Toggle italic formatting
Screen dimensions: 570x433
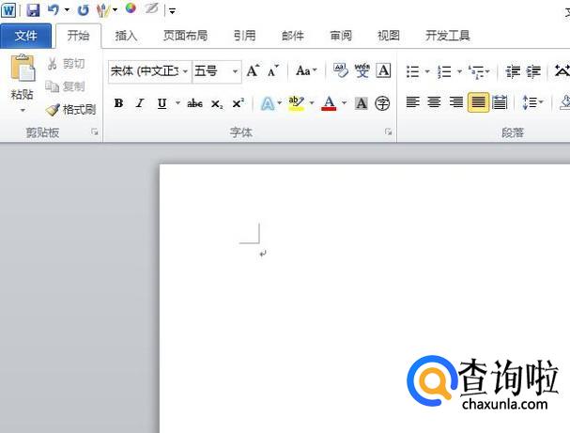[x=140, y=103]
